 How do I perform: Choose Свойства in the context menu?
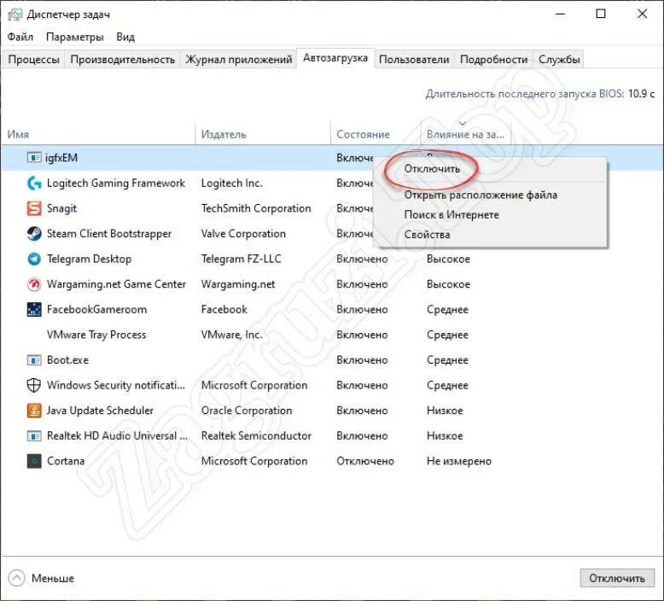[427, 234]
